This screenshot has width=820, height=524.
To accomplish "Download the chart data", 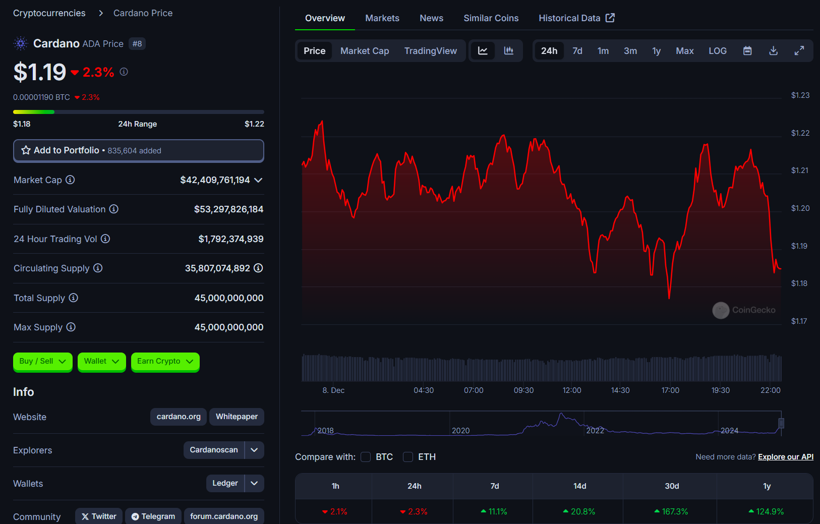I will click(773, 51).
